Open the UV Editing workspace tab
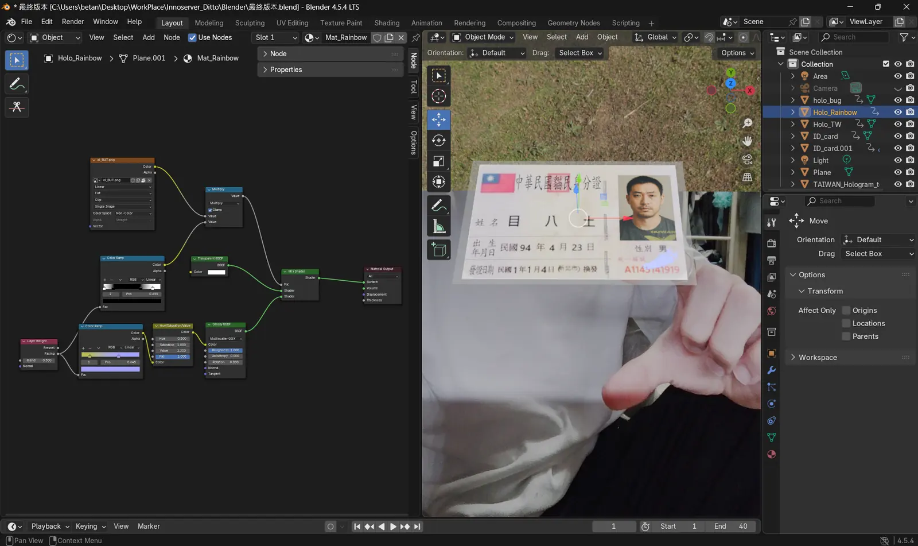Image resolution: width=918 pixels, height=546 pixels. (x=292, y=23)
